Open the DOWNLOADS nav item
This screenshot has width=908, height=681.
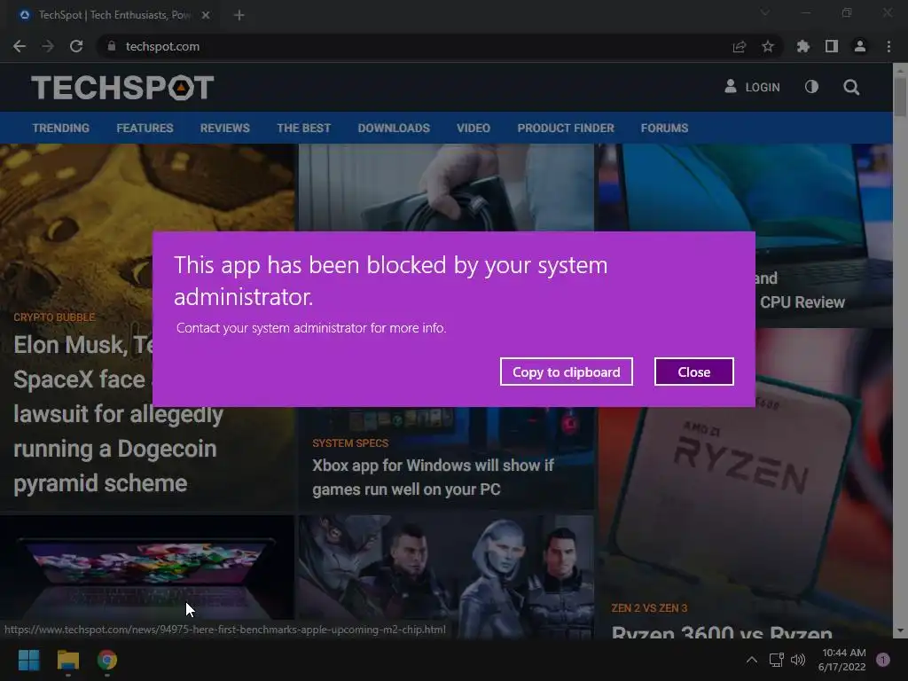coord(394,128)
